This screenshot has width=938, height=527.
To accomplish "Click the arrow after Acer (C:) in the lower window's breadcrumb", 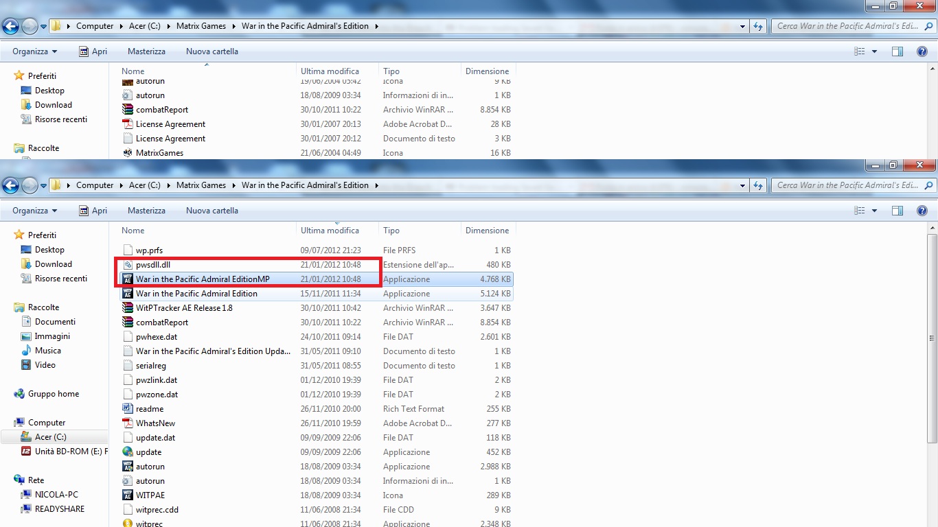I will [x=168, y=185].
